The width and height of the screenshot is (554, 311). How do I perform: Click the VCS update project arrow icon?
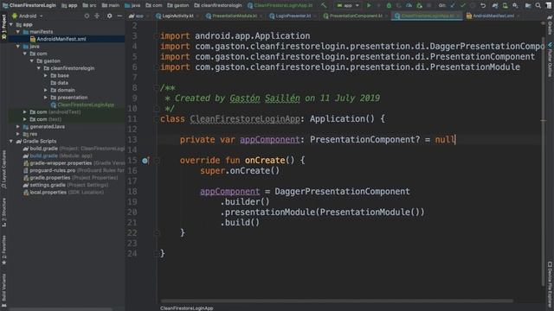click(x=453, y=5)
